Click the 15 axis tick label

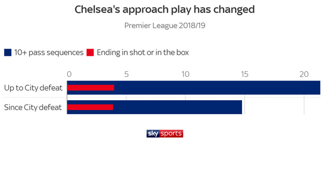tap(244, 74)
